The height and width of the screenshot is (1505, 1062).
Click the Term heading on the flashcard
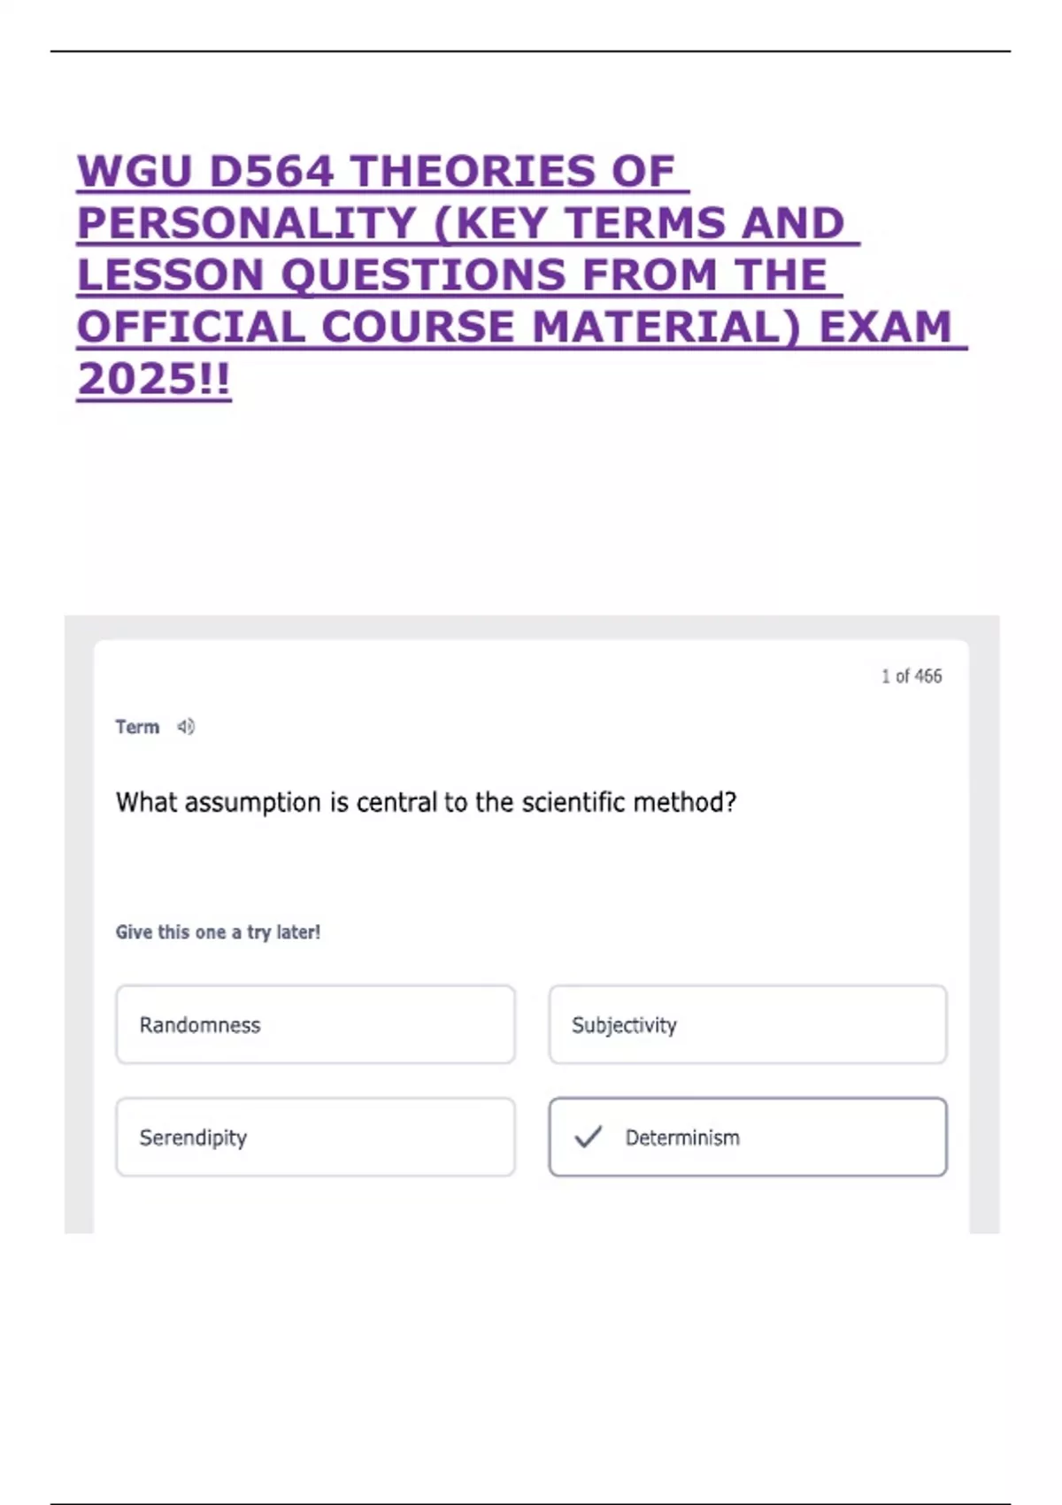pyautogui.click(x=138, y=727)
